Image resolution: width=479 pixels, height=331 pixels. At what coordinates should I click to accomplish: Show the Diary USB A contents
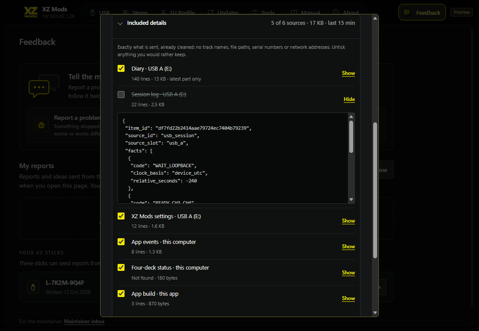tap(348, 73)
